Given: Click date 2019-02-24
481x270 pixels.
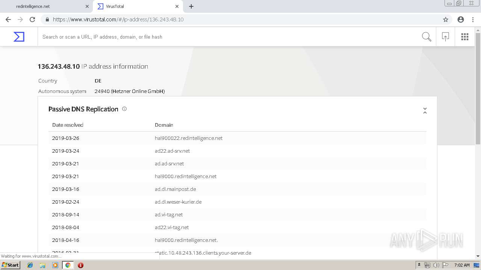Looking at the screenshot, I should (x=66, y=202).
